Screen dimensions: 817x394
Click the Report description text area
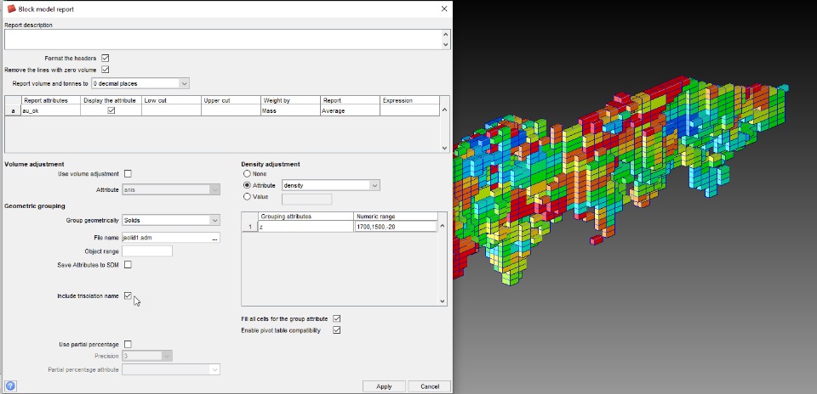[222, 40]
